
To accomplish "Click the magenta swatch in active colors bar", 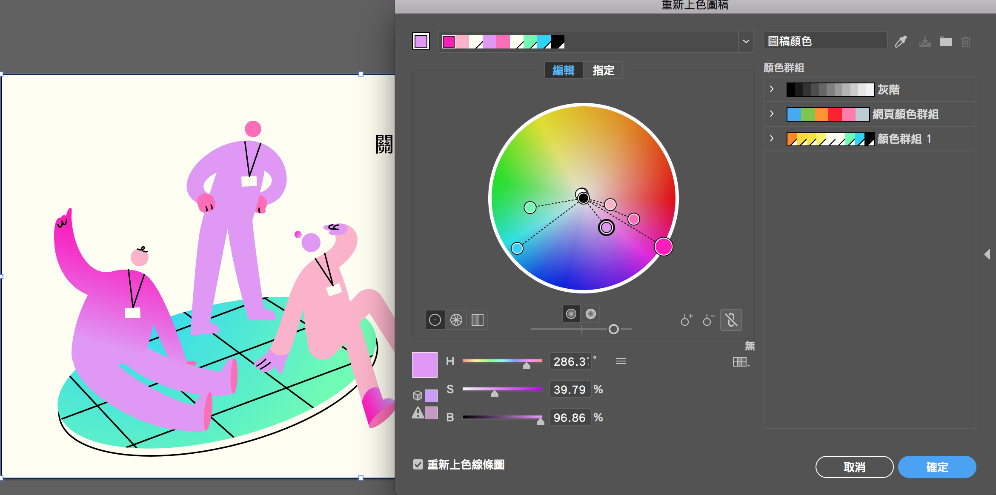I will tap(449, 42).
